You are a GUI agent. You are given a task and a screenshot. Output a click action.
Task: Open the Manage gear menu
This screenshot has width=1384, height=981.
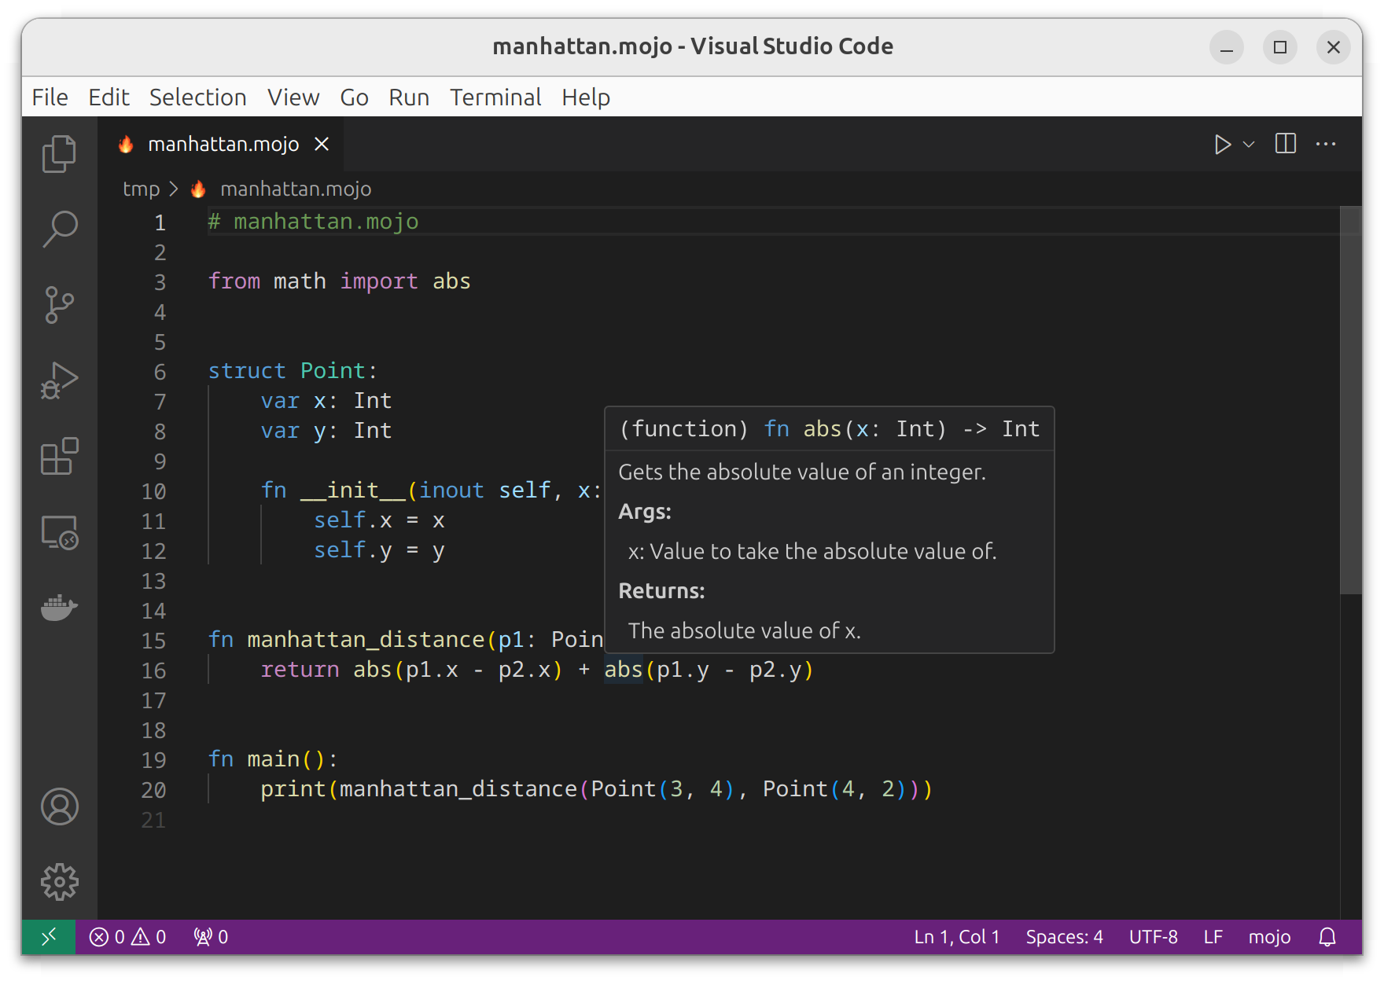click(60, 882)
